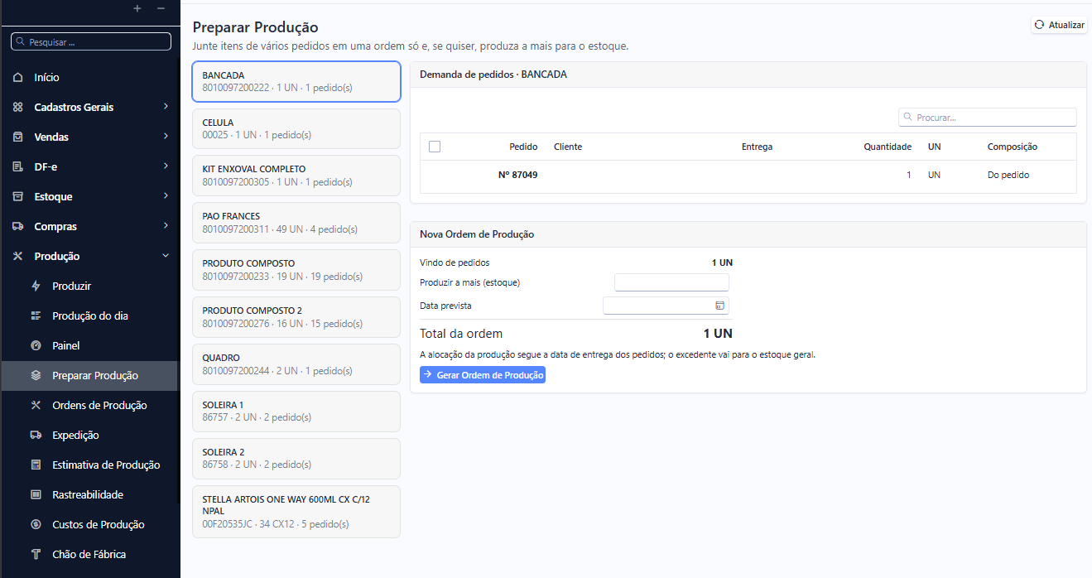Click order Nº 87049 in the table
The image size is (1092, 578).
click(x=518, y=175)
